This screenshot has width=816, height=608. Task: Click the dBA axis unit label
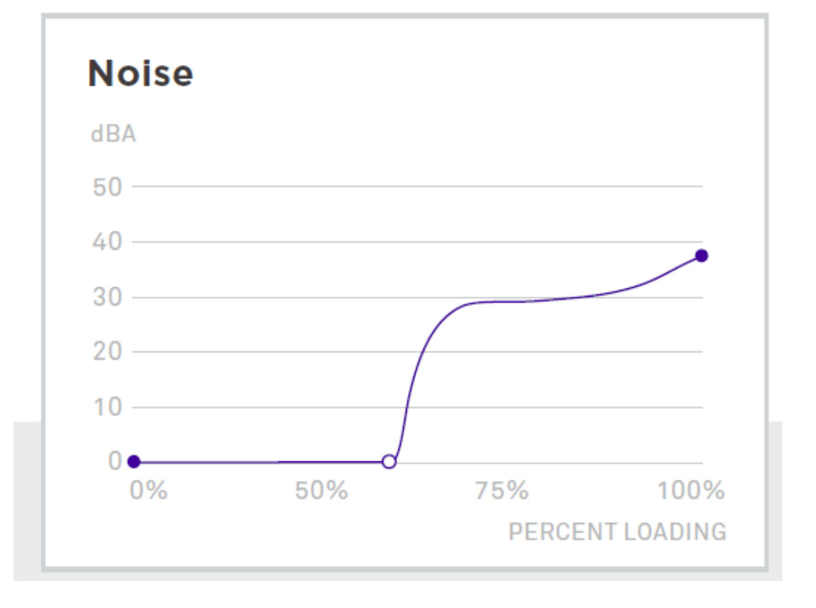point(113,134)
